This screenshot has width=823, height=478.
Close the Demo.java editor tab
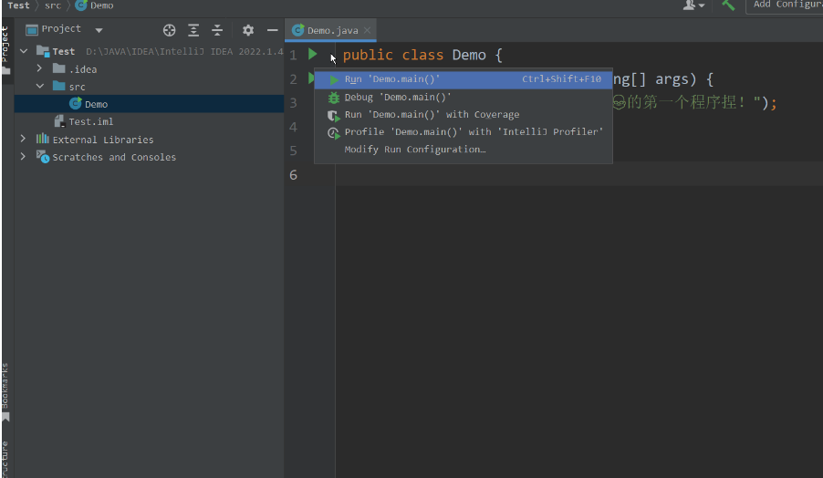coord(367,30)
